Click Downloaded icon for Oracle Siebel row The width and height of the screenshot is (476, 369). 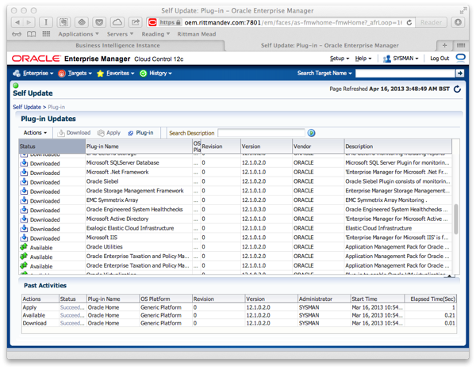point(24,181)
